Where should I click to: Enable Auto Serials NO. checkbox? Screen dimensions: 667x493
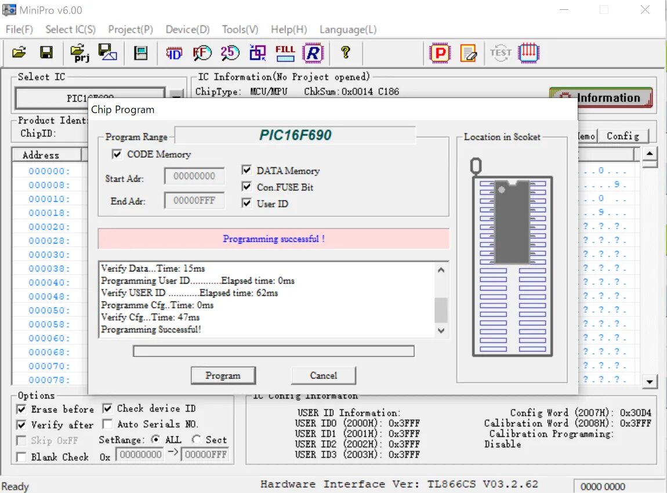[x=107, y=424]
